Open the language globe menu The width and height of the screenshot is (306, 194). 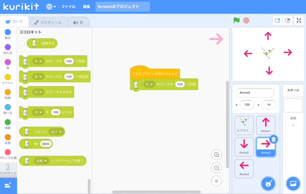tap(51, 6)
